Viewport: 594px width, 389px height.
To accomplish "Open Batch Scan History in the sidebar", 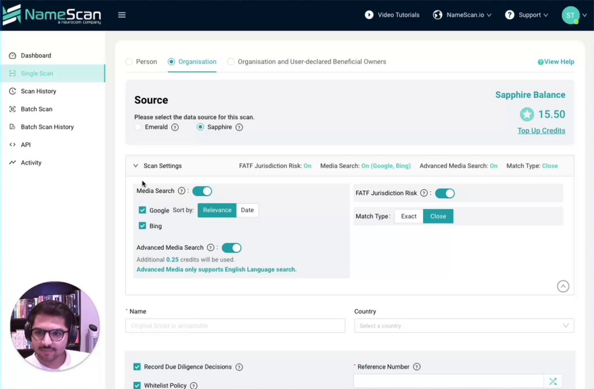I will [x=52, y=127].
